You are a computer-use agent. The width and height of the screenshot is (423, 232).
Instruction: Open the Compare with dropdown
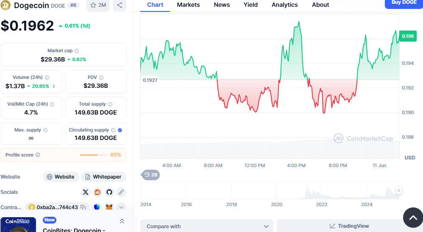pos(207,226)
